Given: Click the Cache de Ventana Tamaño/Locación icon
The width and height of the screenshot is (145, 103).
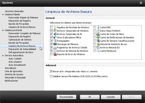Looking at the screenshot, I should [x=98, y=41].
